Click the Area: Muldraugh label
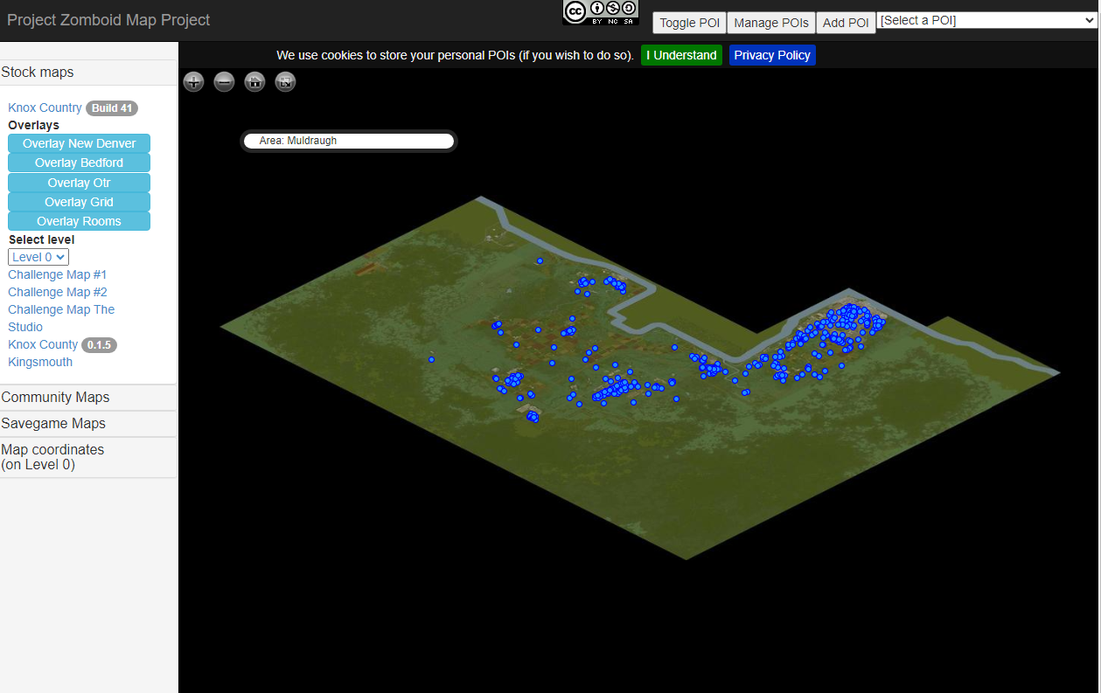This screenshot has height=693, width=1101. pos(298,141)
